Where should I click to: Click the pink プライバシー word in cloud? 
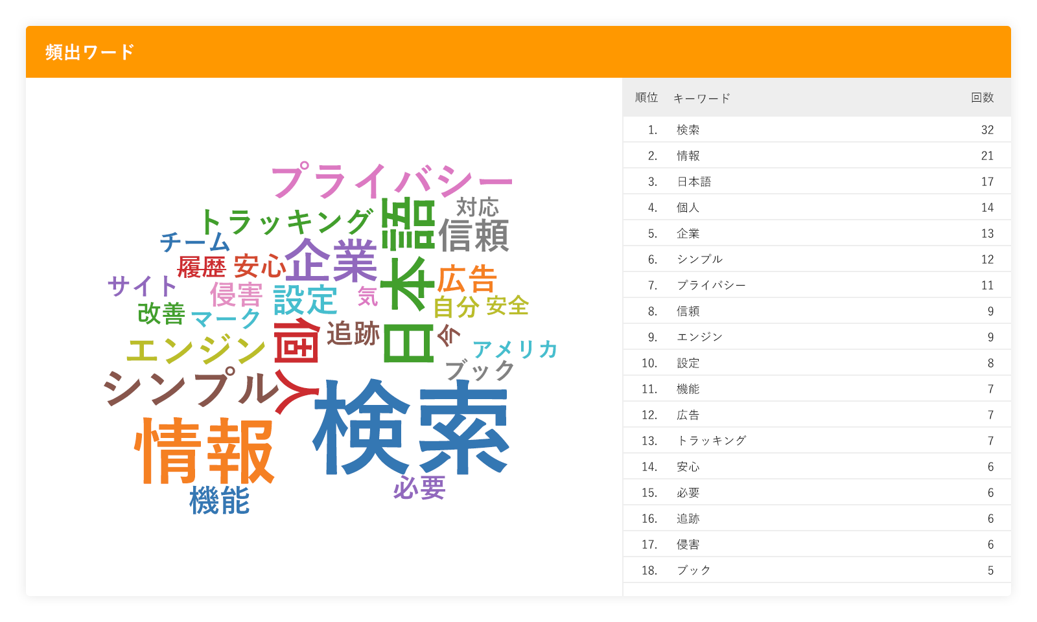click(x=391, y=181)
